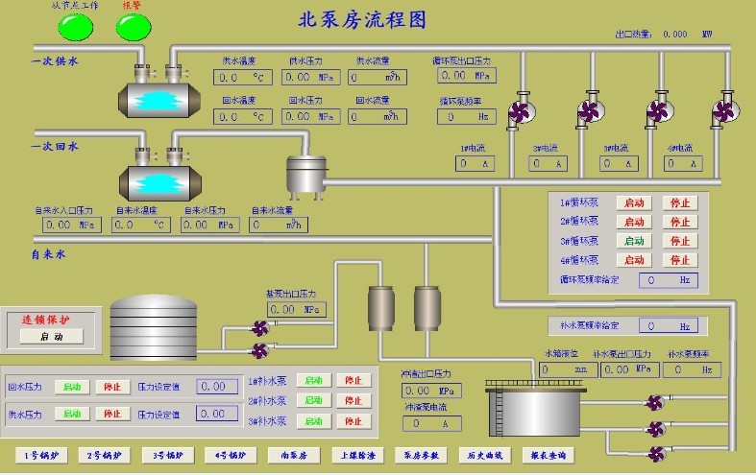756x475 pixels.
Task: Start the 2#循环泵 with 启动
Action: [x=634, y=222]
